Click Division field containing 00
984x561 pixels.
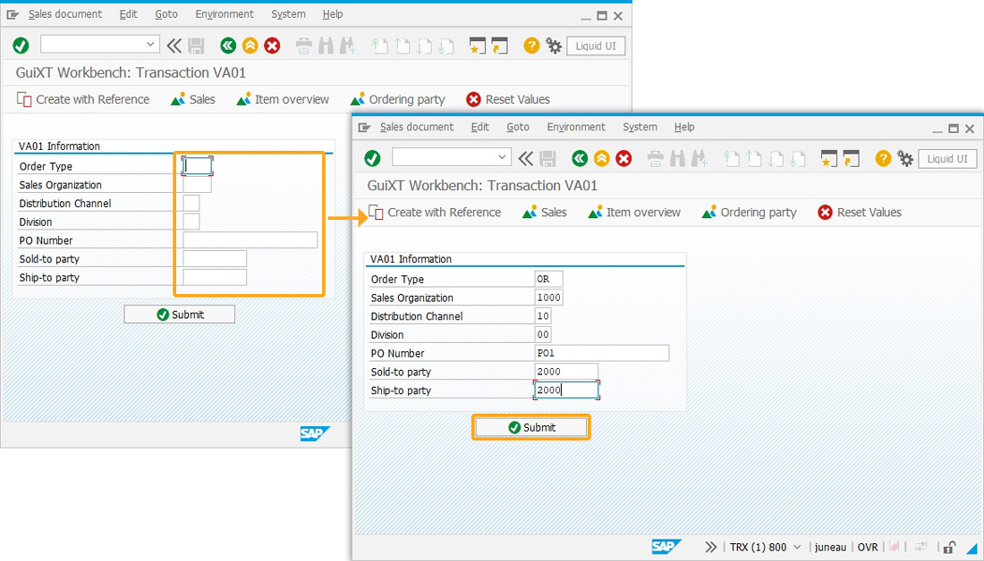pyautogui.click(x=543, y=334)
